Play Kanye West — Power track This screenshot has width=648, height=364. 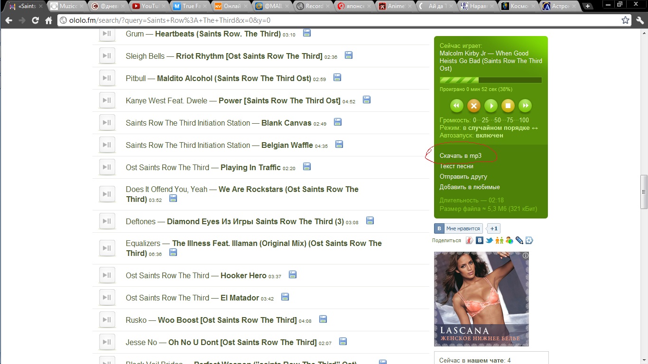click(107, 100)
